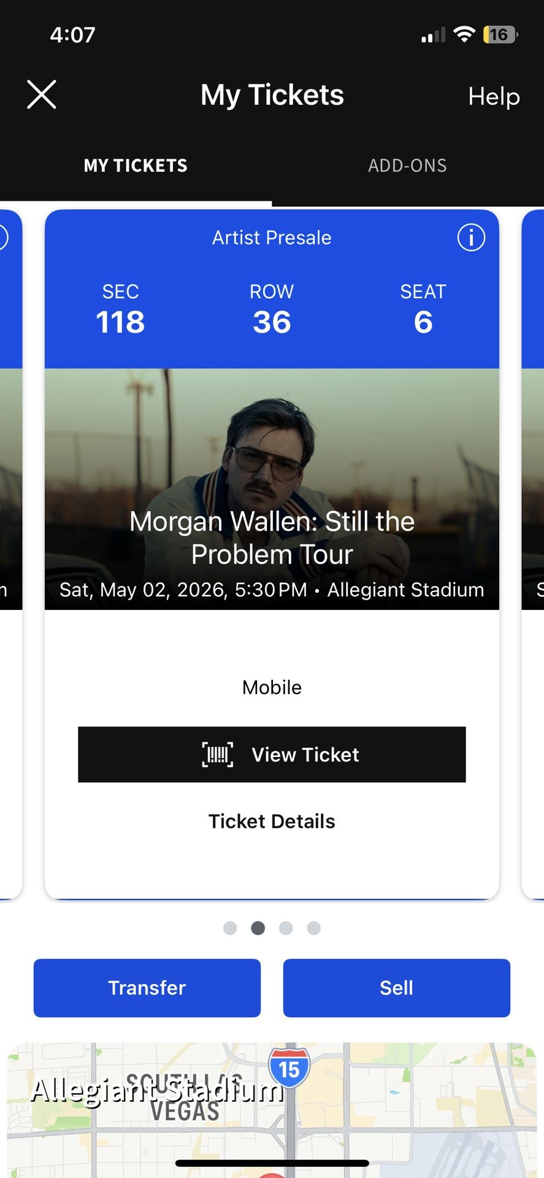Tap the Interstate 15 shield on map
The height and width of the screenshot is (1178, 544).
click(289, 1068)
